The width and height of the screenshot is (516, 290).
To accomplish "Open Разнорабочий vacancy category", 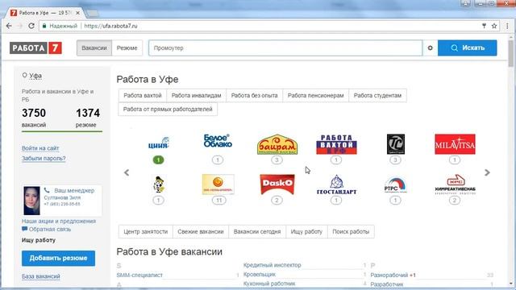I will [389, 275].
